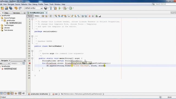Collapse the main method fold at line 17
The width and height of the screenshot is (176, 99).
pyautogui.click(x=32, y=58)
